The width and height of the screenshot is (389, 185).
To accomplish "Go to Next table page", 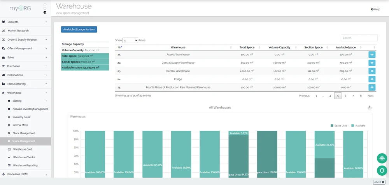I will 370,96.
